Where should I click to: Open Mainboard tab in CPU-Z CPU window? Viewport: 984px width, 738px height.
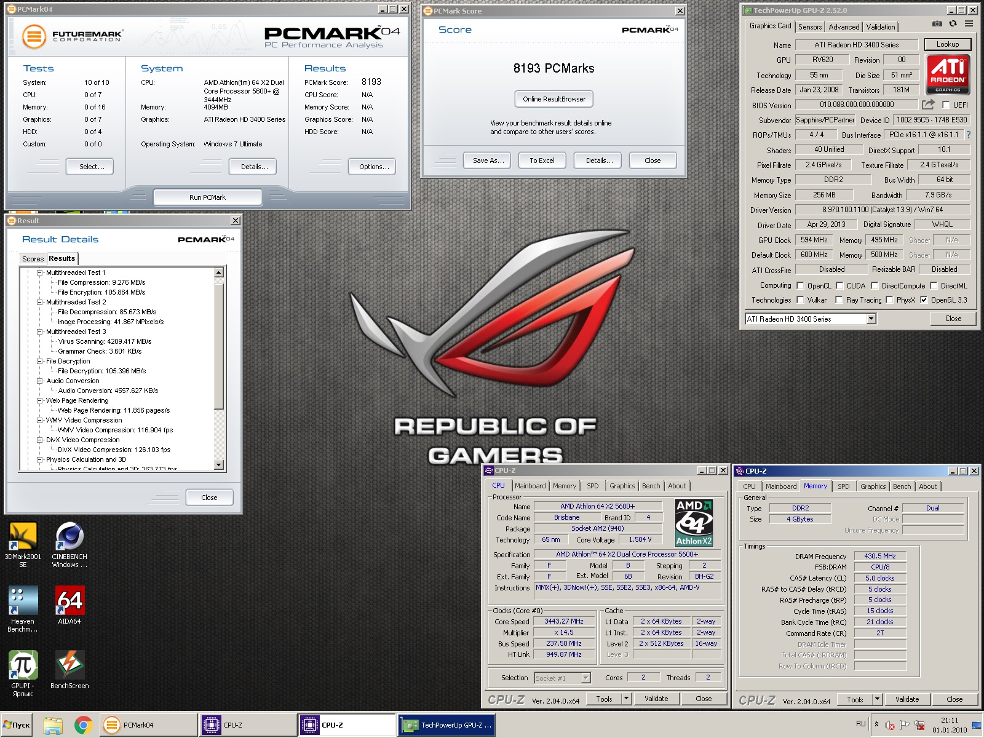pos(530,486)
